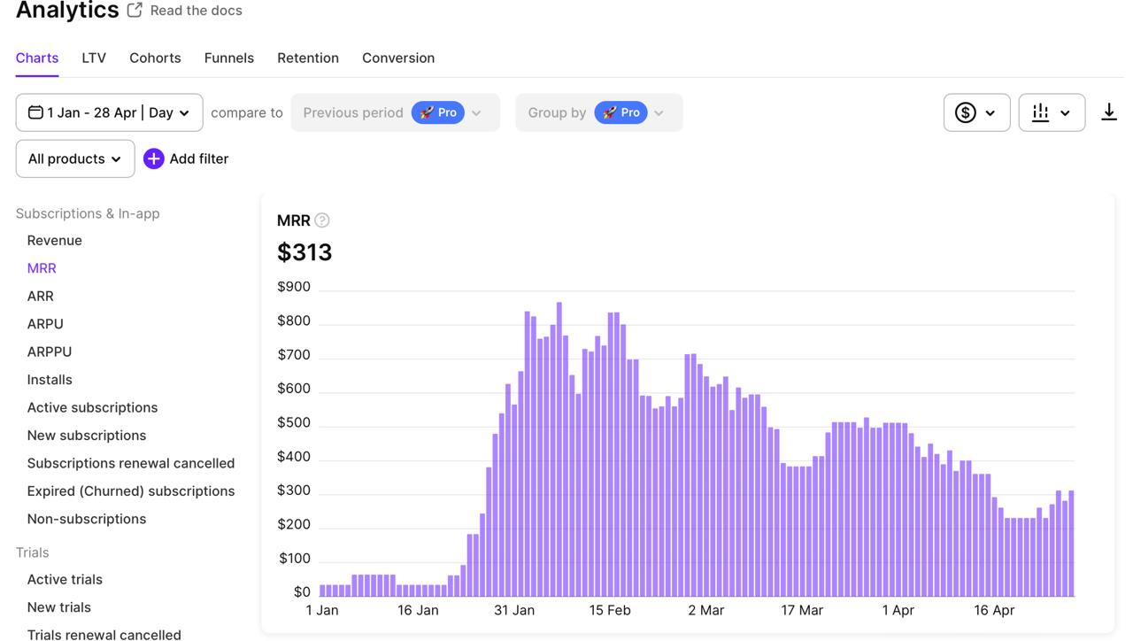Select New trials in the sidebar

click(59, 607)
